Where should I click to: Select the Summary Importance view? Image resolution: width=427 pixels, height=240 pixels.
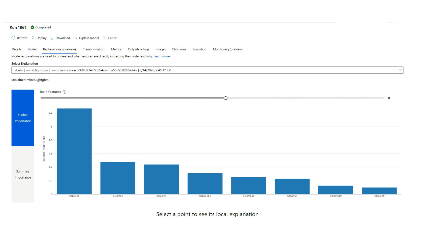point(23,174)
